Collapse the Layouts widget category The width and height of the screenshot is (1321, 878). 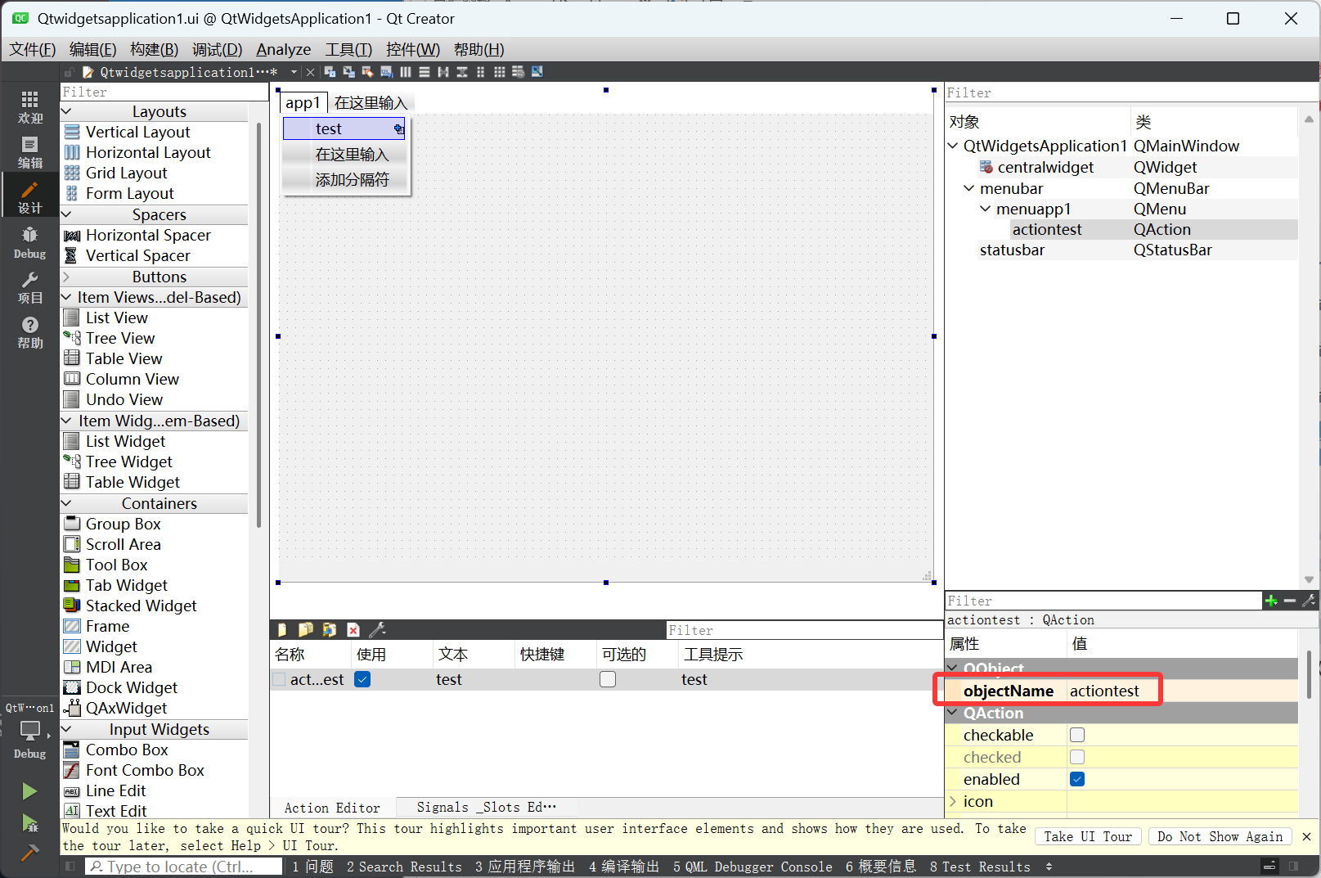67,112
